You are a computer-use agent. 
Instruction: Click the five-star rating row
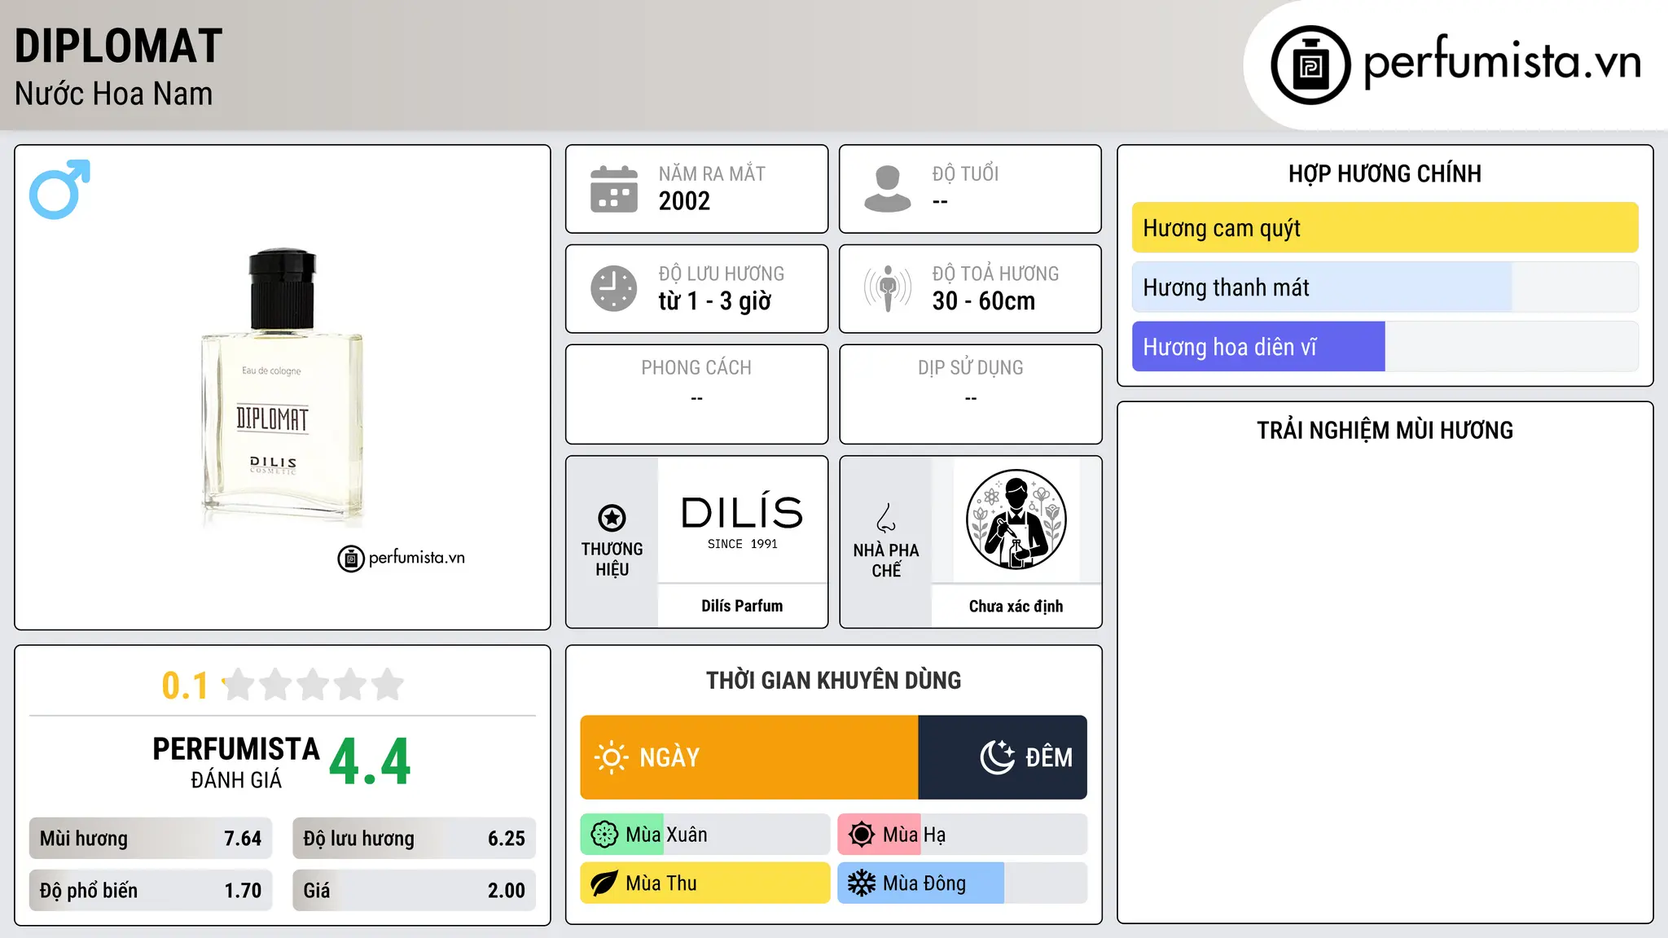tap(314, 685)
